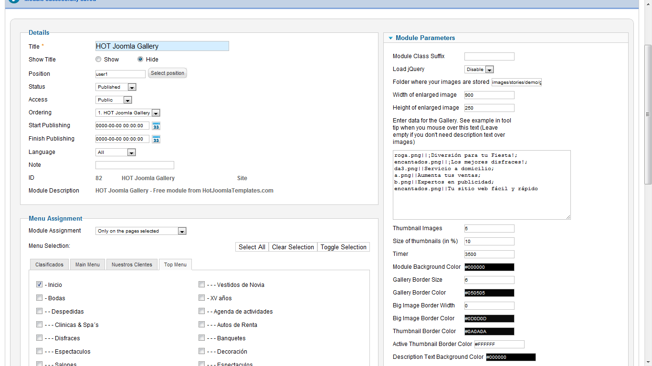Switch to the Top Menu tab
Screen dimensions: 652x366
(x=175, y=264)
